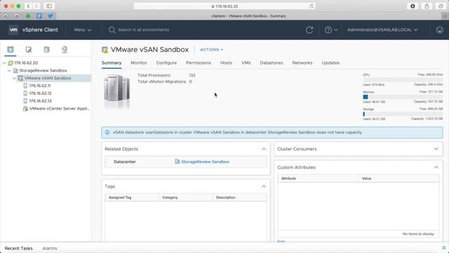Collapse the Tags panel
Image resolution: width=449 pixels, height=253 pixels.
pos(264,186)
